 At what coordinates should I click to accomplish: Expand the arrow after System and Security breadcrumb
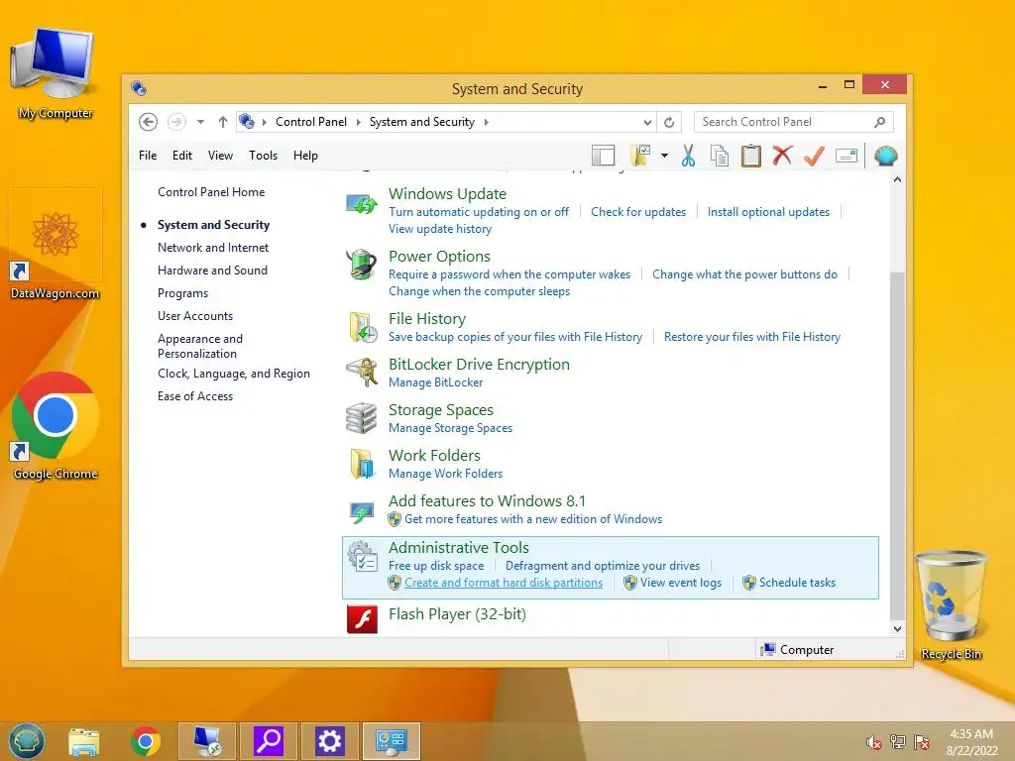486,122
